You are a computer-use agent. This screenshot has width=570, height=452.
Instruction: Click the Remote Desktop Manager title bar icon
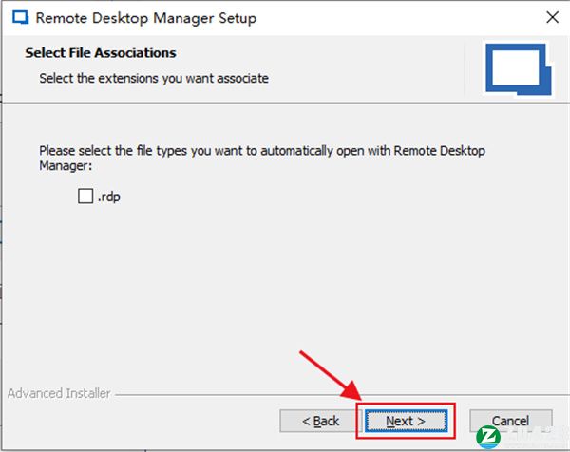[20, 17]
